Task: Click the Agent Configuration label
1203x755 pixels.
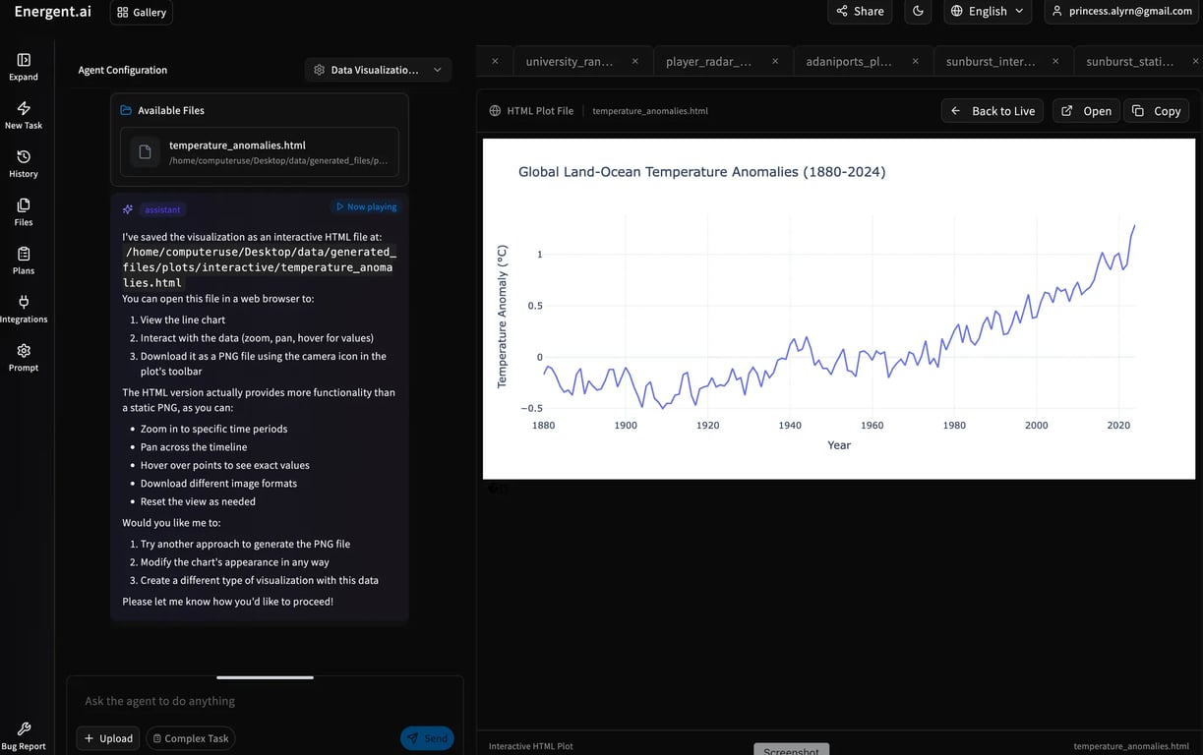Action: (123, 70)
